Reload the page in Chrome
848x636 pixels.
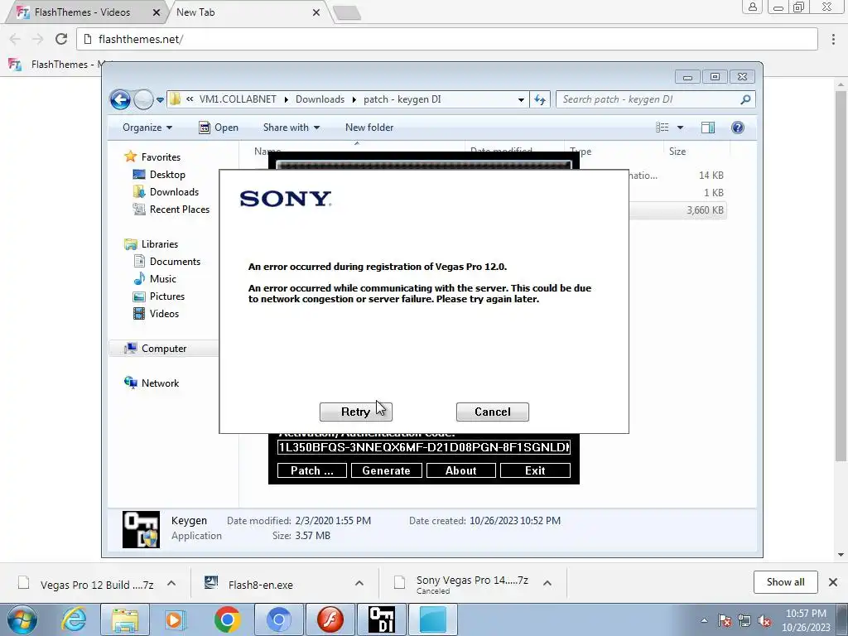(61, 39)
